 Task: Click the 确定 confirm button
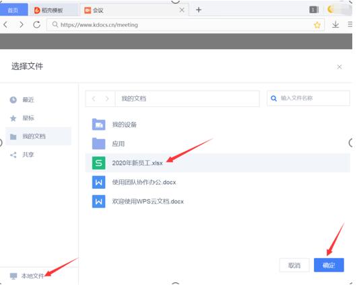coord(329,265)
